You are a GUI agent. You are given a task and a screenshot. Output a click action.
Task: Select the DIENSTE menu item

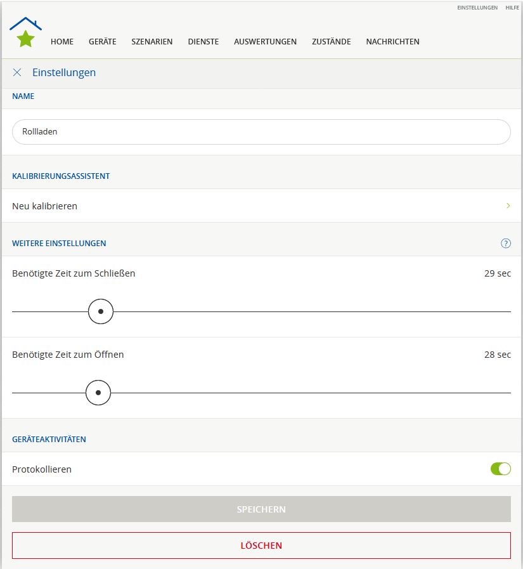point(203,42)
